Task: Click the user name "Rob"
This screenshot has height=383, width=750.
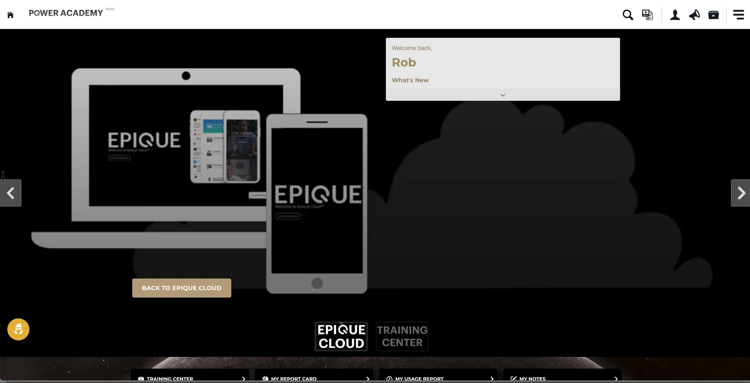Action: (x=404, y=62)
